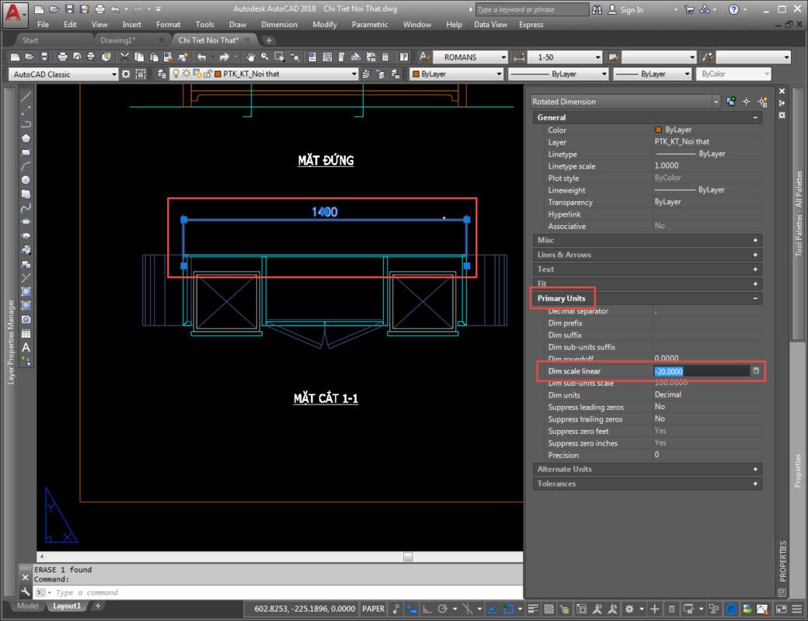Toggle layer freeze sun icon
Viewport: 808px width, 621px height.
186,74
